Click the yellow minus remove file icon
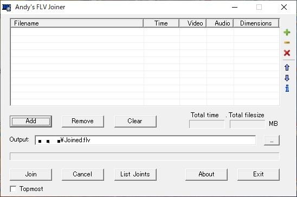297x197 pixels. (x=287, y=43)
